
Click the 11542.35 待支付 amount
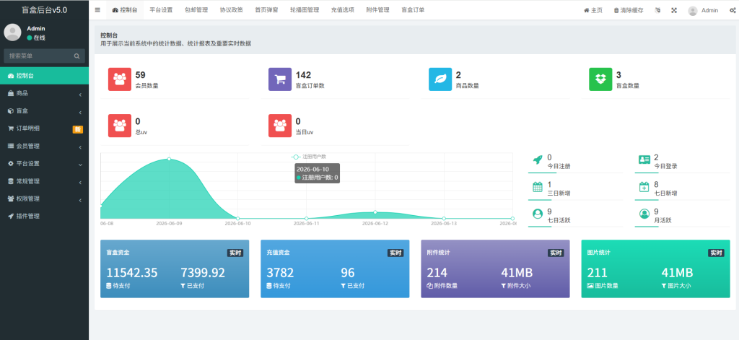pyautogui.click(x=132, y=273)
